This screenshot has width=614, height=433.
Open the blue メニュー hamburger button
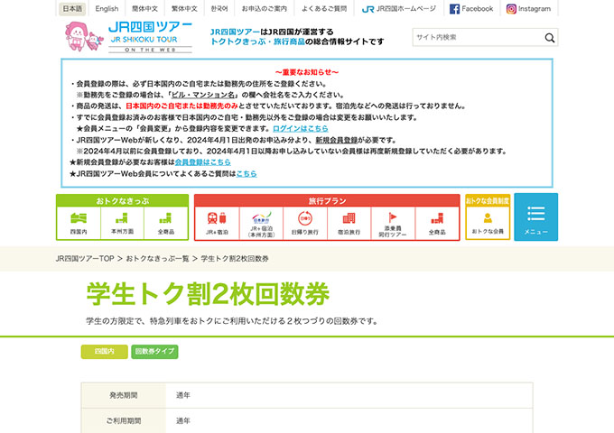(x=536, y=217)
